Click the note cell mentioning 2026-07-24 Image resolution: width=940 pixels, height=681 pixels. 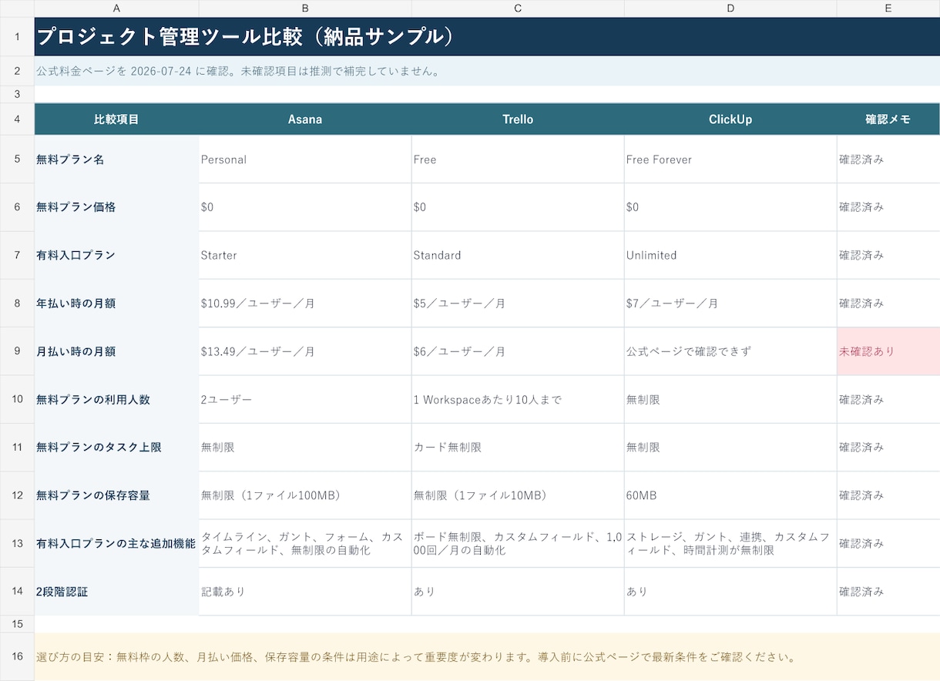click(x=487, y=71)
